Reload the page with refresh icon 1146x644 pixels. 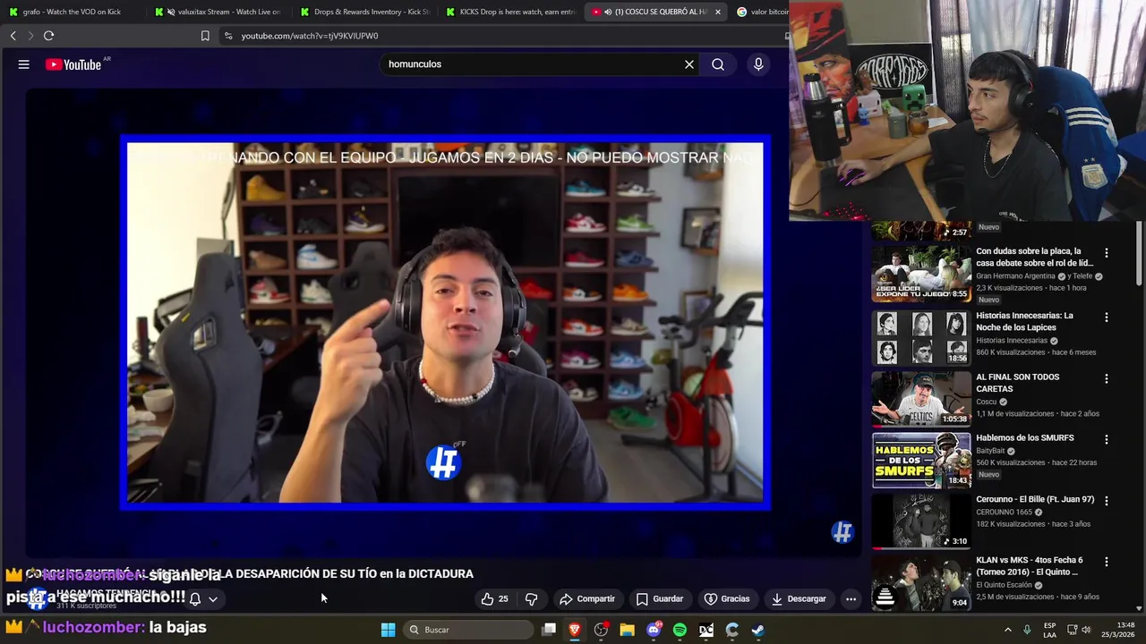[48, 36]
